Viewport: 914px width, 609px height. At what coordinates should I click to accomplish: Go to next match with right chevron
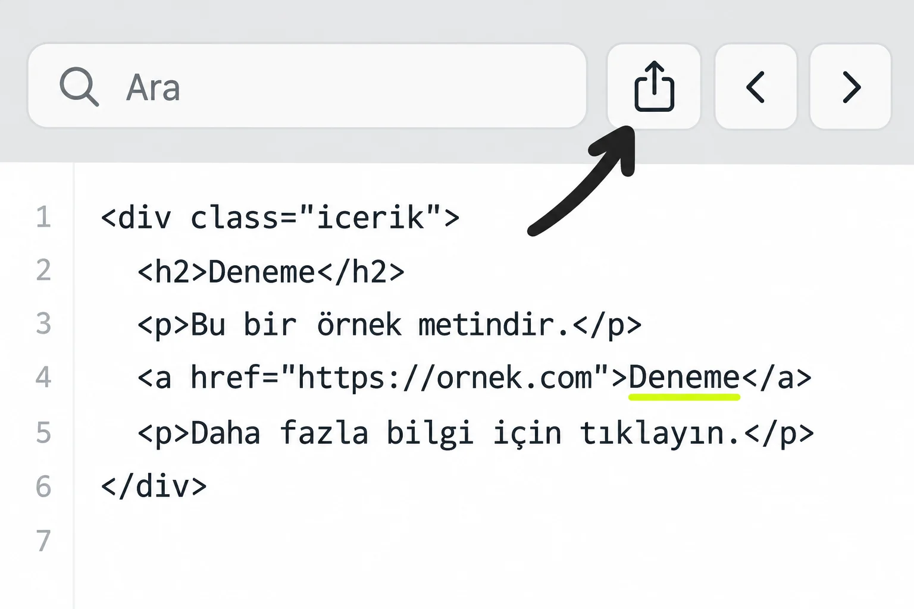(850, 86)
